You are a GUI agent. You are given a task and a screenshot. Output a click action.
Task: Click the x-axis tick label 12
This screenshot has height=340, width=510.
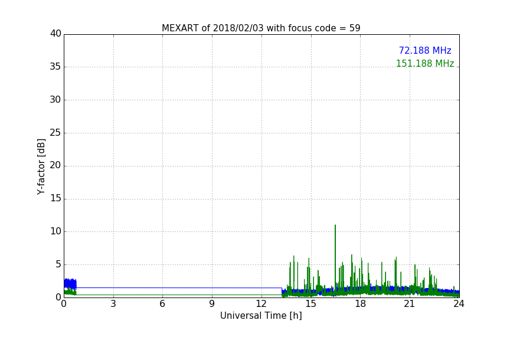point(261,304)
